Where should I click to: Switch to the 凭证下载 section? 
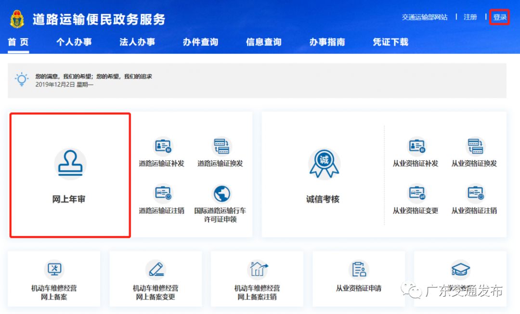click(x=390, y=42)
